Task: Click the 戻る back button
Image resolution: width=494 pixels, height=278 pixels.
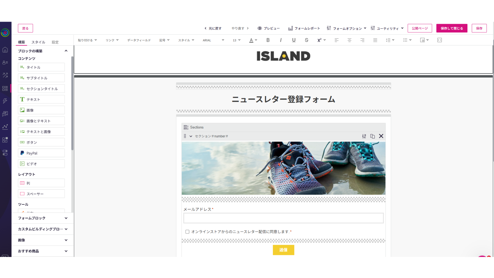Action: [25, 28]
